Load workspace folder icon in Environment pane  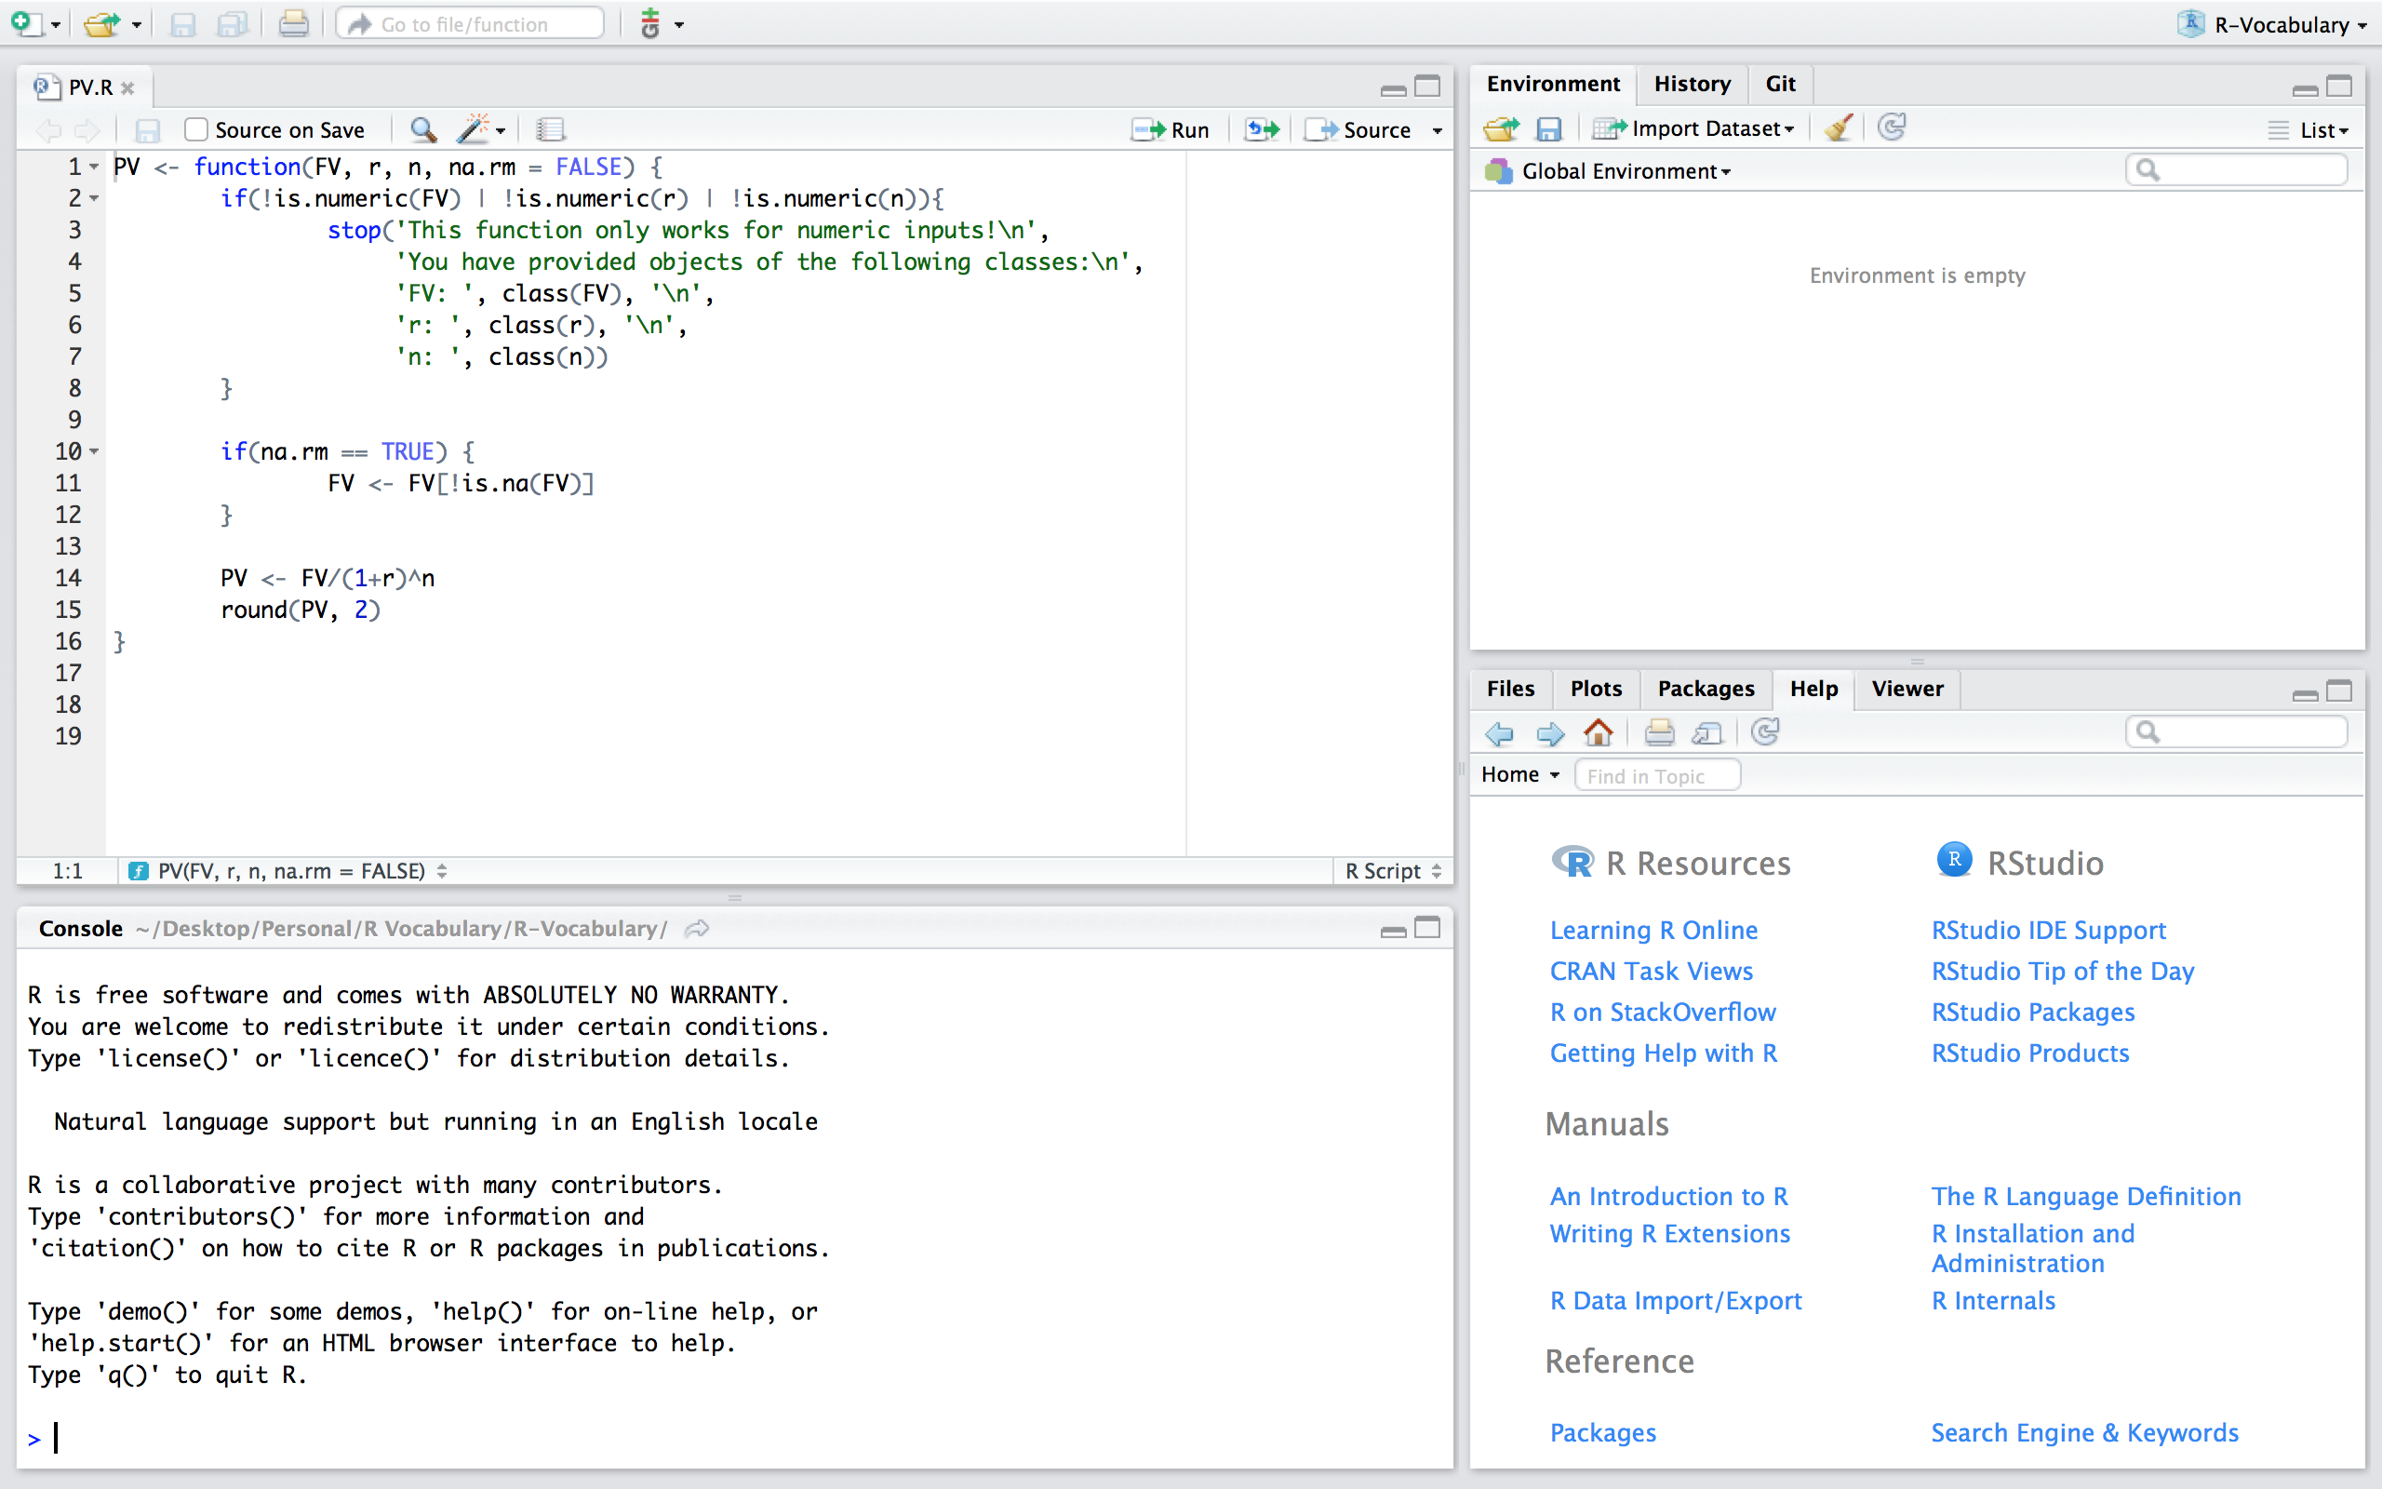1501,129
